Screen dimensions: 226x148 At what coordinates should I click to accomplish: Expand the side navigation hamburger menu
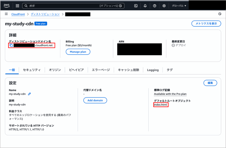6,14
